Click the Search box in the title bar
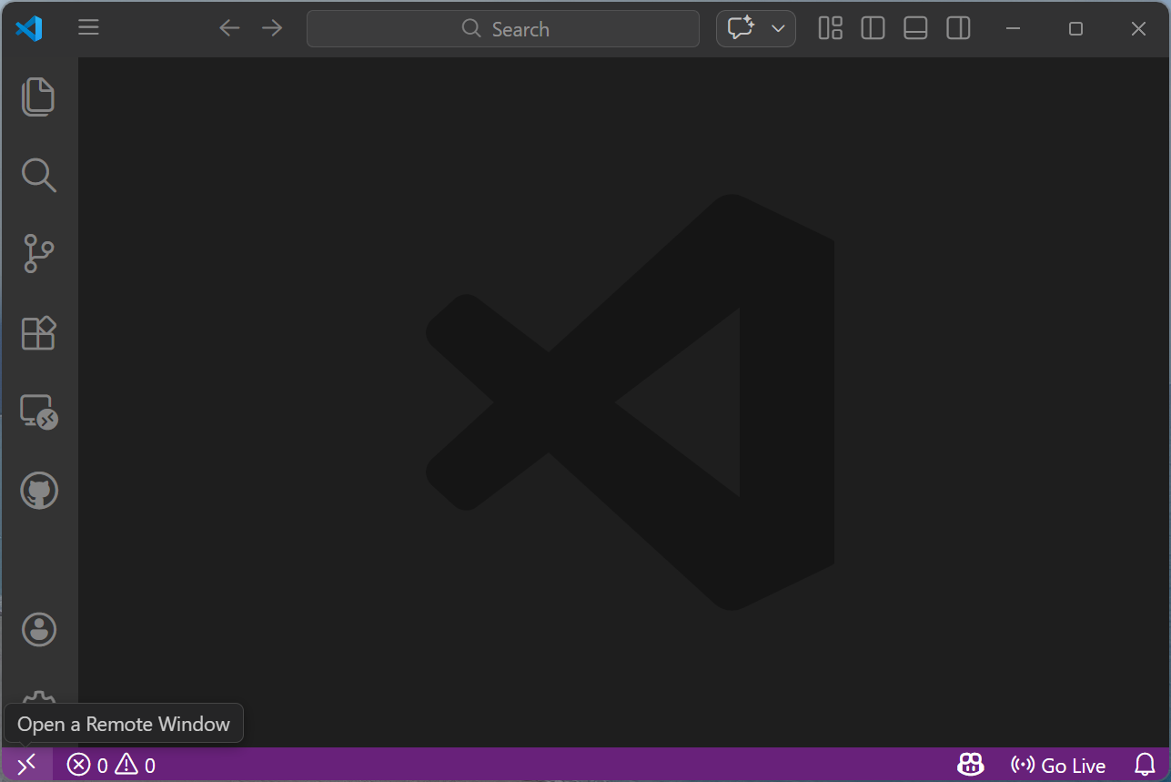Viewport: 1171px width, 782px height. coord(503,28)
